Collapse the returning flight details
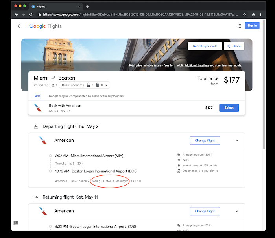Image resolution: width=275 pixels, height=238 pixels. coord(237,211)
